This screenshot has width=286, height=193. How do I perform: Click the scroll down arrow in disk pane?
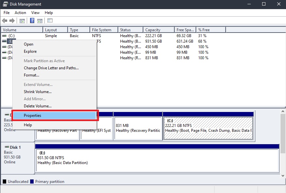click(x=283, y=175)
